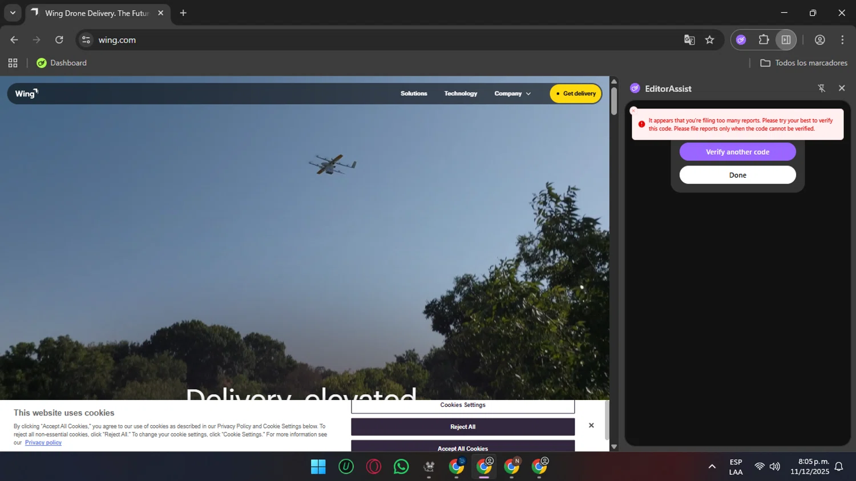Click the Done button in EditorAssist
Screen dimensions: 856x481
pos(737,175)
